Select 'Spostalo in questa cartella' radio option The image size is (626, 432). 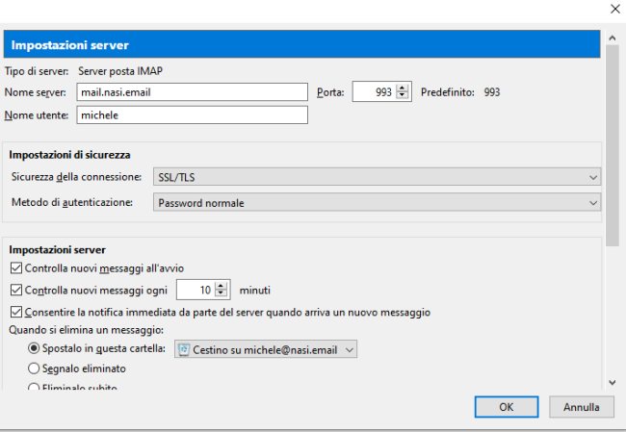(x=34, y=348)
